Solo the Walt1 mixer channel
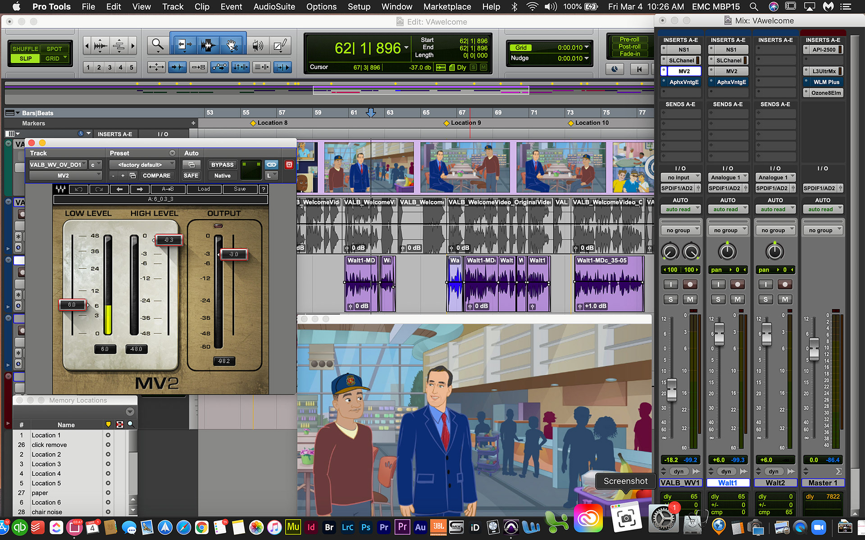Viewport: 865px width, 540px height. click(x=718, y=299)
